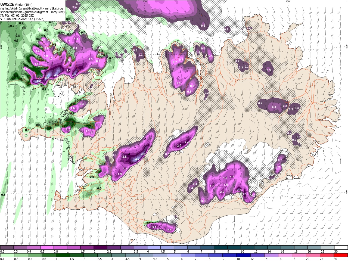Viewport: 348px width, 261px height.
Task: Click the '5.5' snowfall value on the map
Action: (x=47, y=78)
